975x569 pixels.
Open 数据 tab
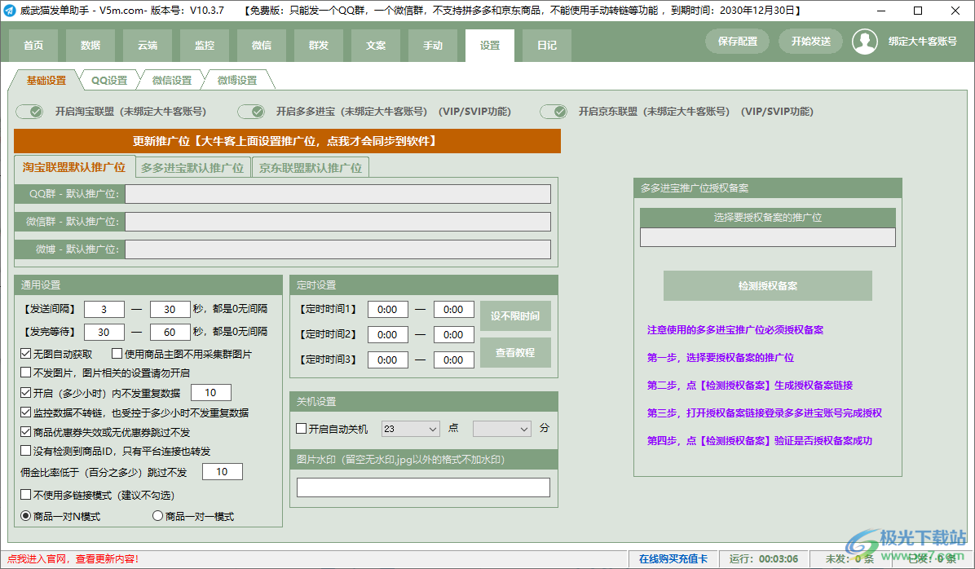tap(90, 46)
